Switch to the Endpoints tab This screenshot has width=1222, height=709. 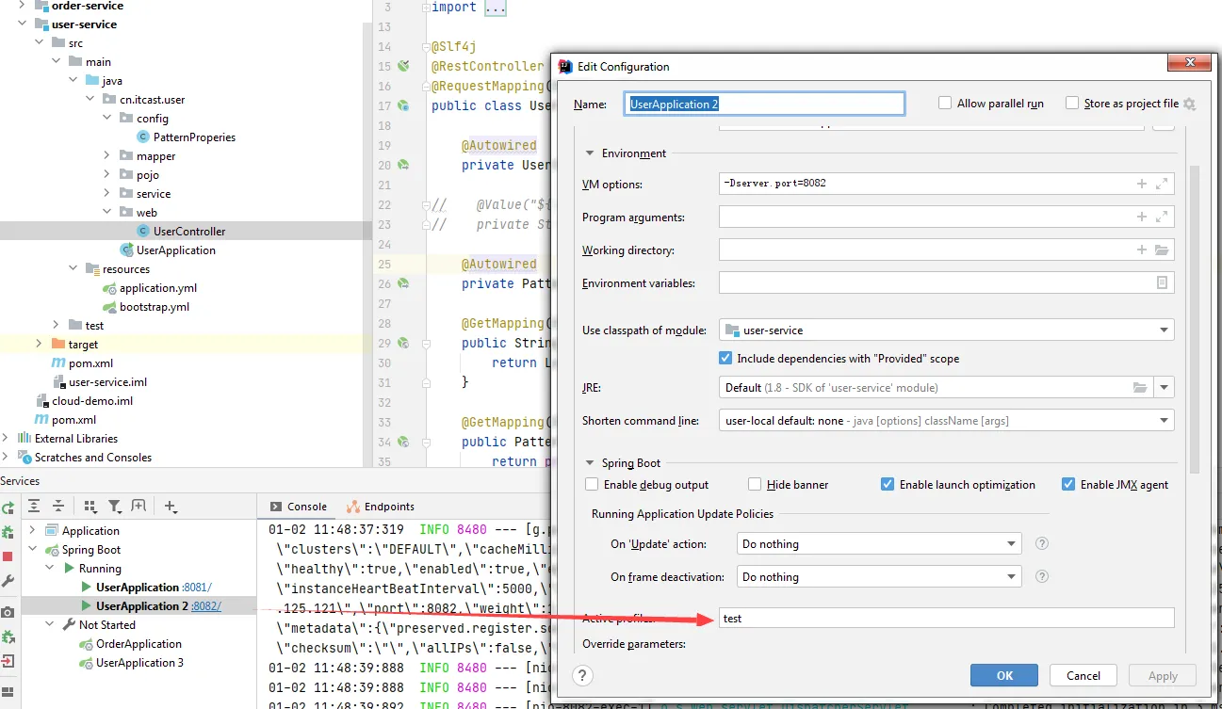coord(381,506)
